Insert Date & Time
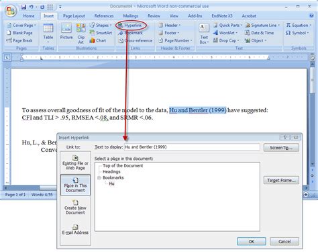 [259, 33]
